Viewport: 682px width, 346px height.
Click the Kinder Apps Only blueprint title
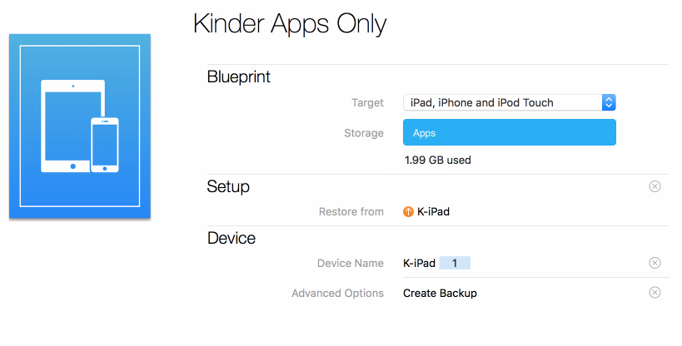pos(290,24)
